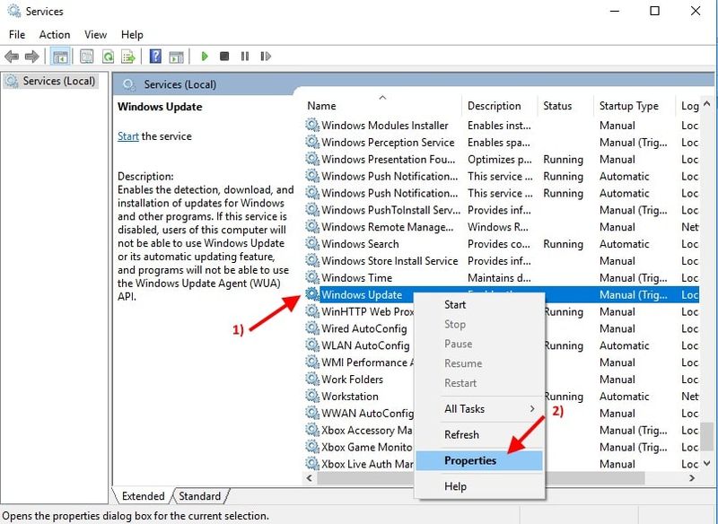Click the toolbar Properties sheet icon
718x524 pixels.
86,57
